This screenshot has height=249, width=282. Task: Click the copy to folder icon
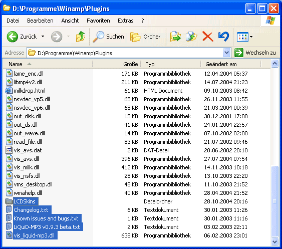(x=191, y=37)
